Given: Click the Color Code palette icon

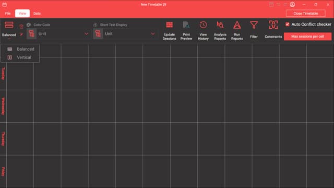Looking at the screenshot, I should [29, 25].
